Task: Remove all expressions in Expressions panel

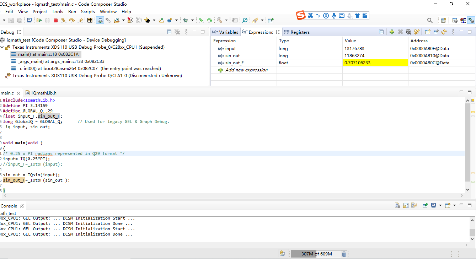Action: tap(408, 32)
